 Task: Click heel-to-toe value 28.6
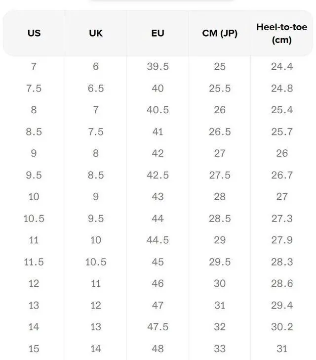281,284
